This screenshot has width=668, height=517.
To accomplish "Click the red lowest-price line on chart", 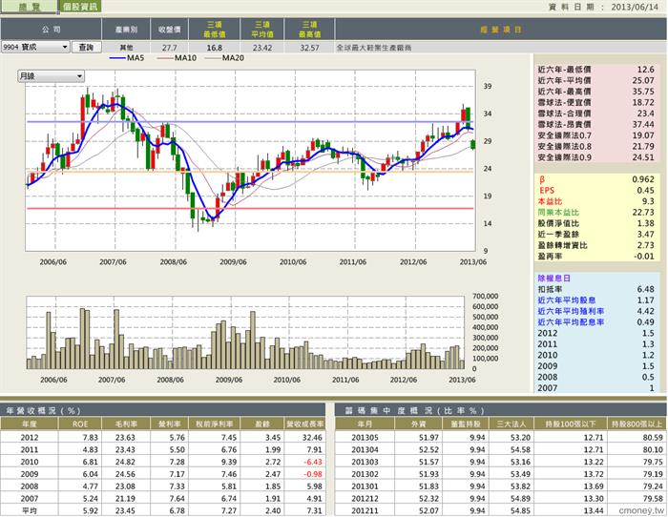I will (250, 208).
